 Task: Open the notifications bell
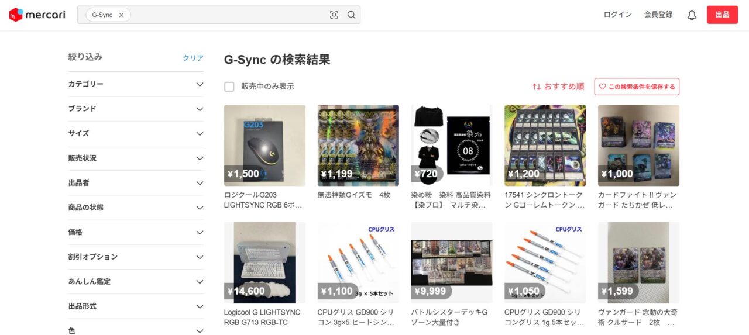click(x=692, y=15)
